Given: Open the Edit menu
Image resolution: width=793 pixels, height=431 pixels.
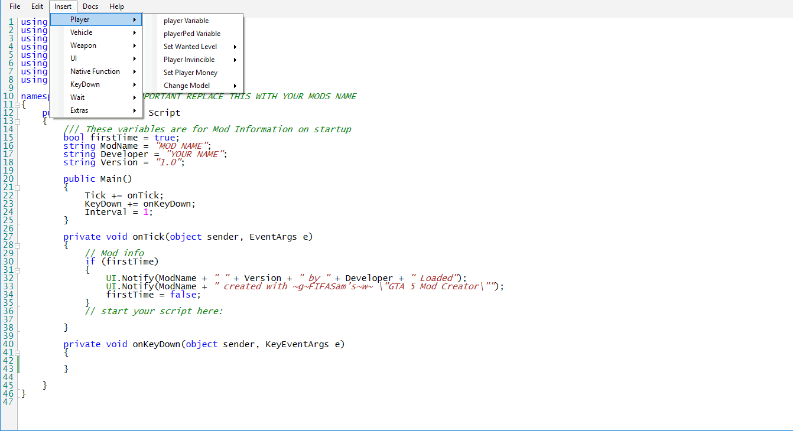Looking at the screenshot, I should click(37, 6).
